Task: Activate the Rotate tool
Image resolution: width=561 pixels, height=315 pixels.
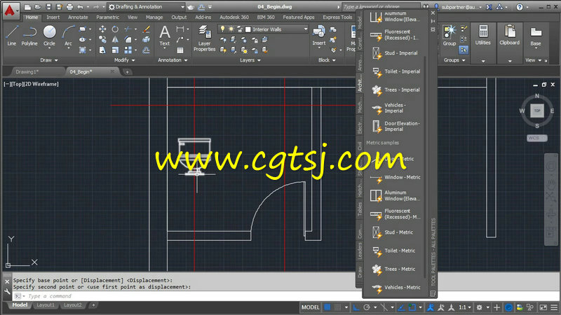Action: (115, 29)
